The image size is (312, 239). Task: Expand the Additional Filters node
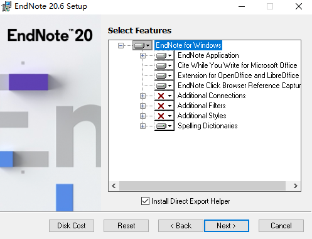coord(143,106)
